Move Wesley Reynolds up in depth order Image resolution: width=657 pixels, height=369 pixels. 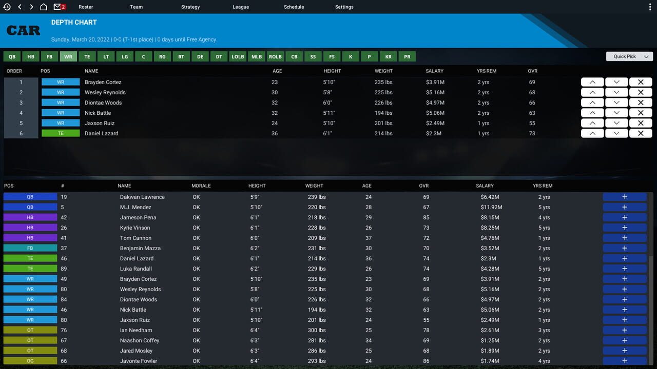[592, 92]
